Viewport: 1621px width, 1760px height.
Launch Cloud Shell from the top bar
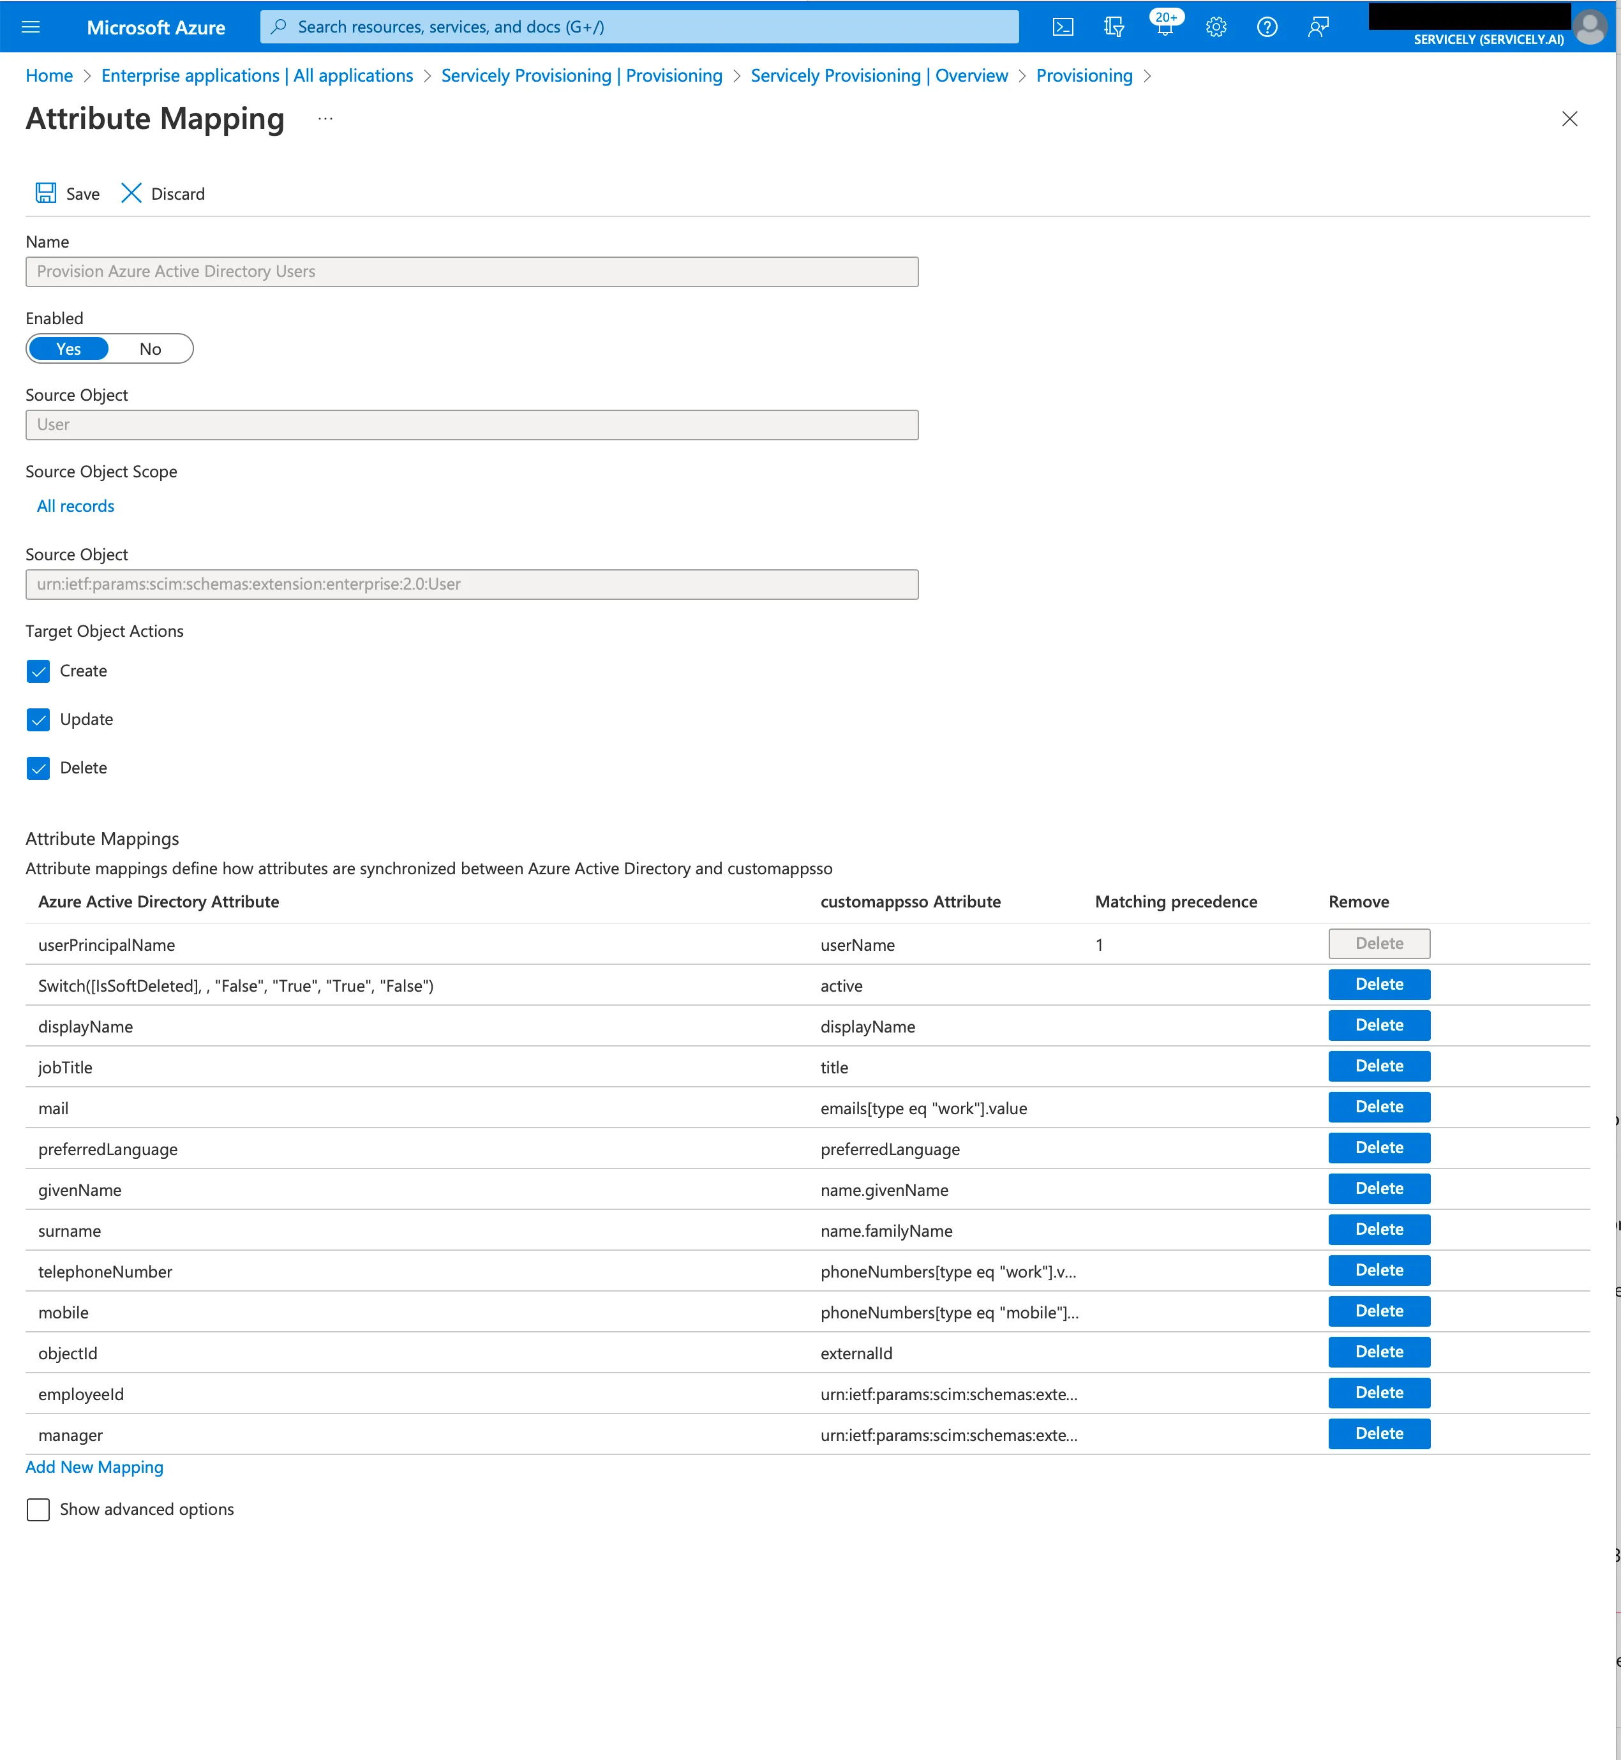click(x=1062, y=27)
